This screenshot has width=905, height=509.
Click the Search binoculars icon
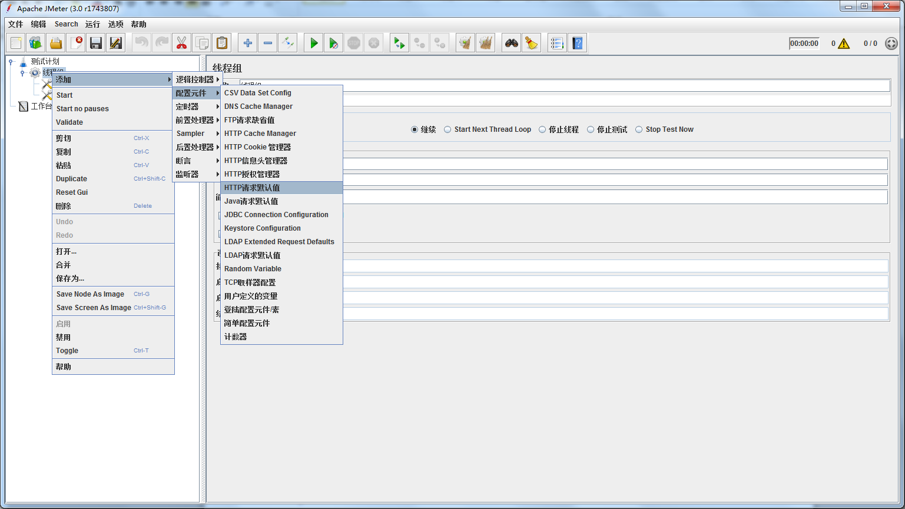point(512,43)
